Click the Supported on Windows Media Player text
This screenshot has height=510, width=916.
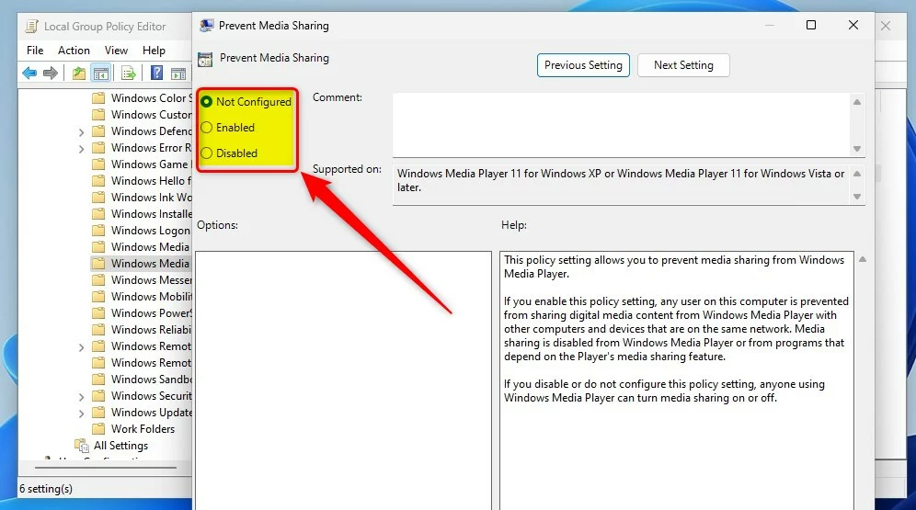pyautogui.click(x=621, y=180)
